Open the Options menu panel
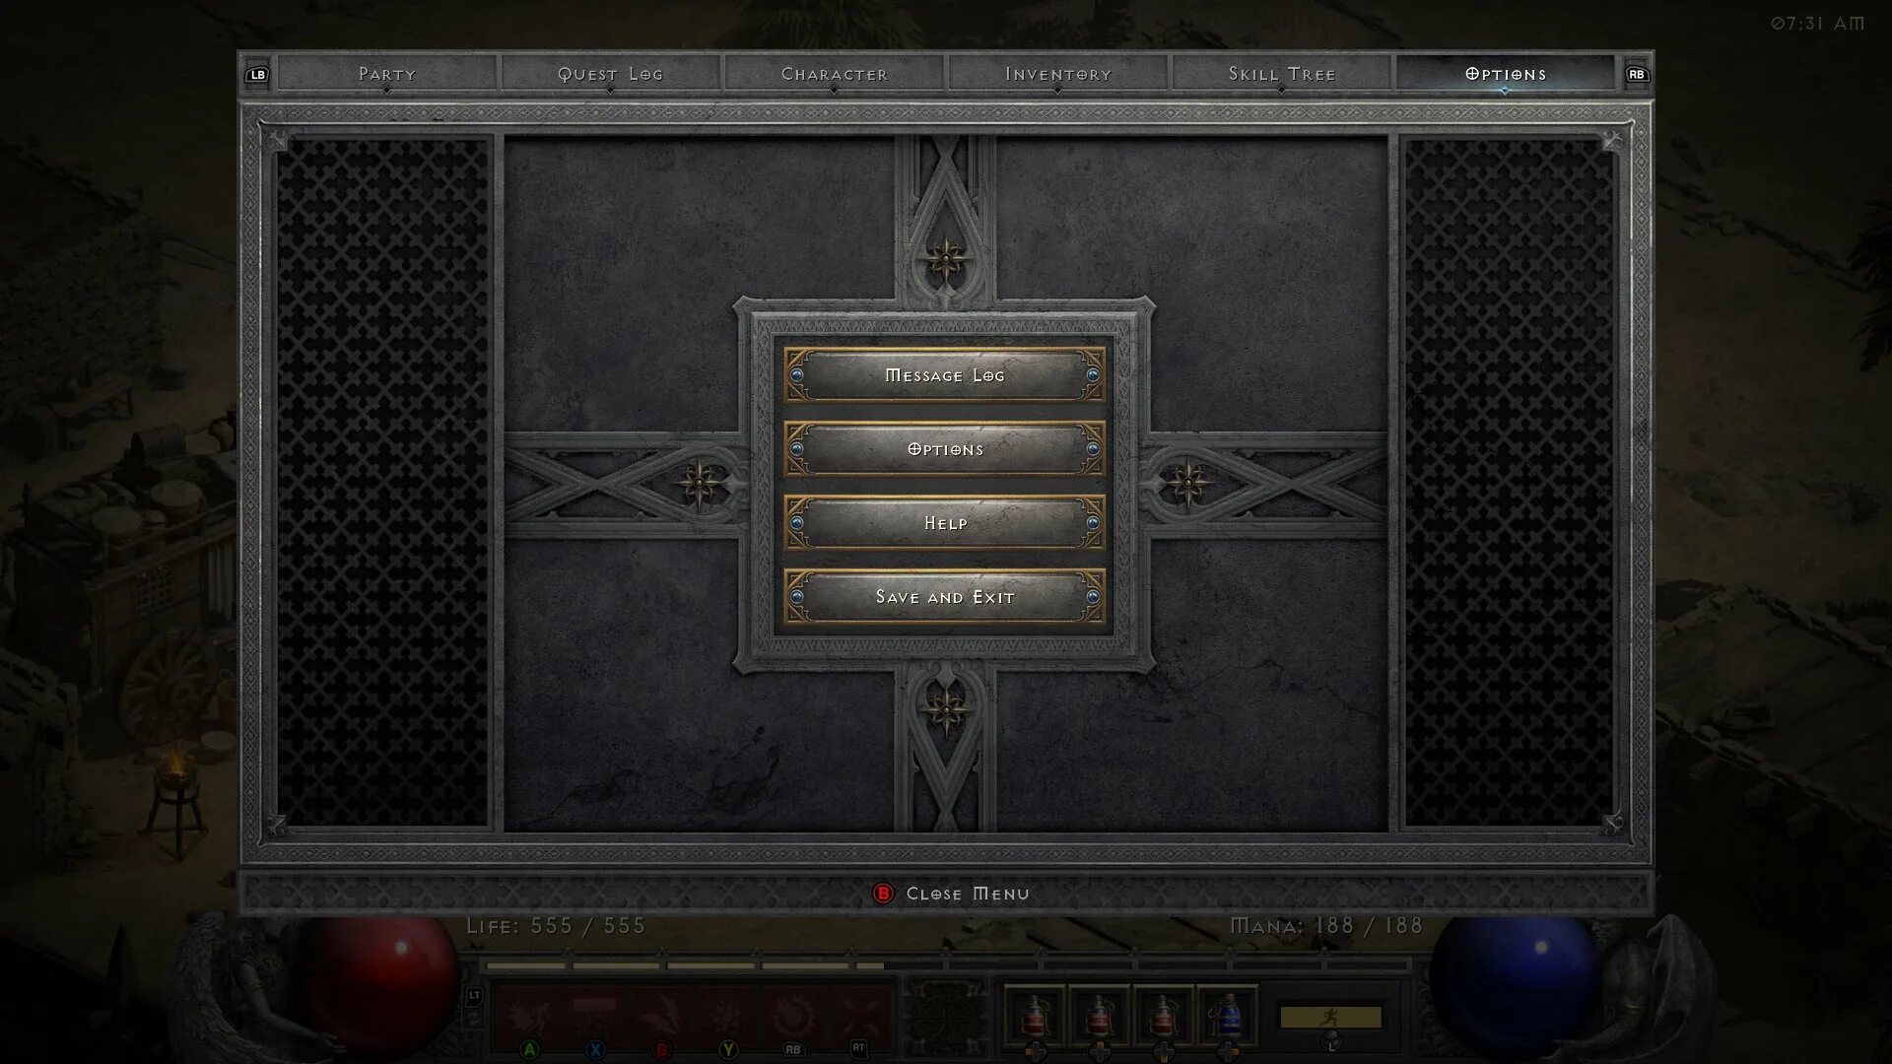Image resolution: width=1892 pixels, height=1064 pixels. (946, 448)
